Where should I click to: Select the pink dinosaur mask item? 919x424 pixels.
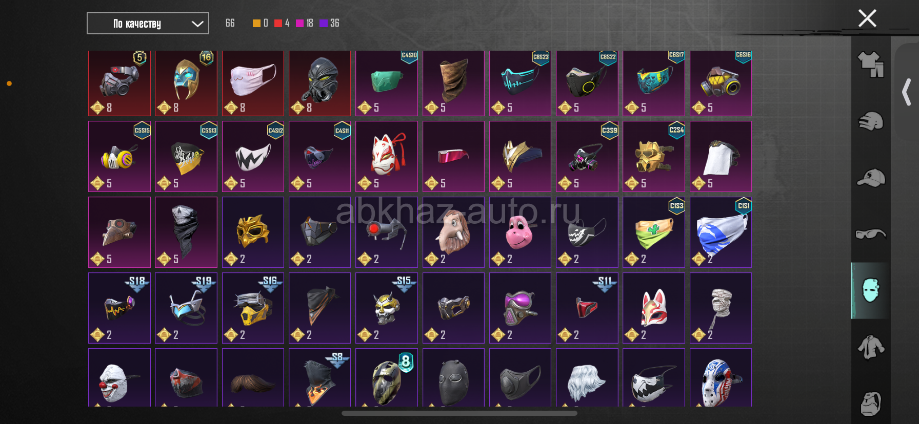click(520, 232)
